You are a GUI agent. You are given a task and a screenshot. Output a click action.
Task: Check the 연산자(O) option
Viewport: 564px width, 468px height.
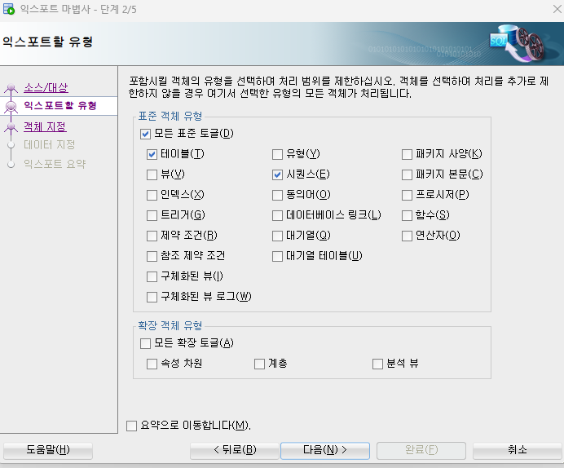407,236
